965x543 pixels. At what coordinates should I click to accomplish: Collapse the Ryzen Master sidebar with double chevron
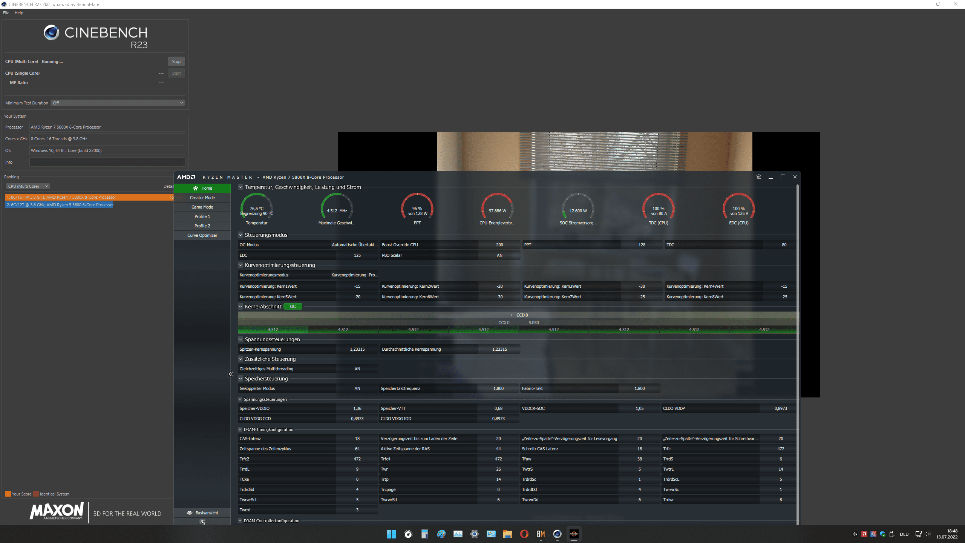231,374
